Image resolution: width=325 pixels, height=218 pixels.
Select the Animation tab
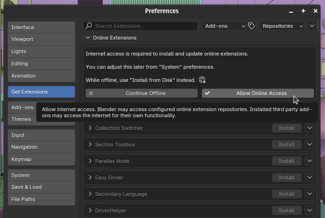click(41, 76)
